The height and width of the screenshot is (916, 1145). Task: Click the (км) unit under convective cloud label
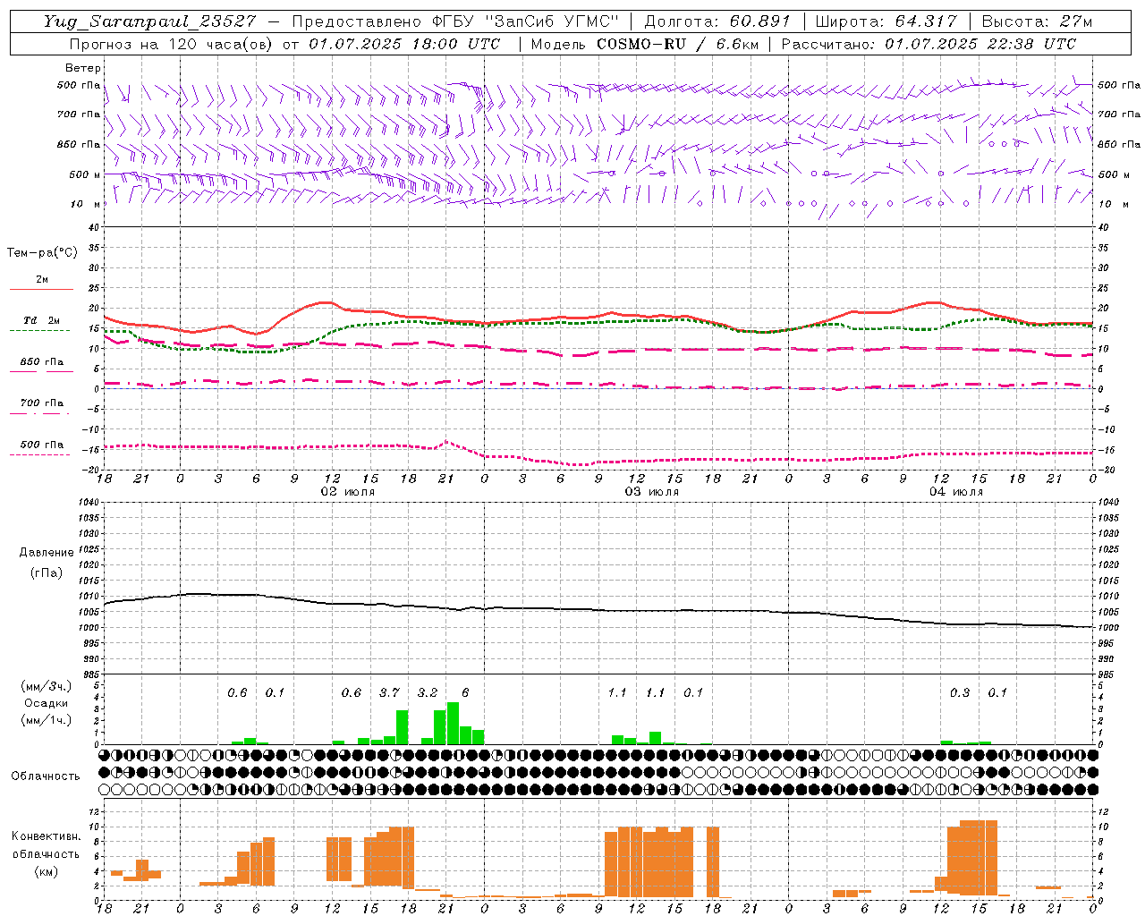(x=46, y=871)
